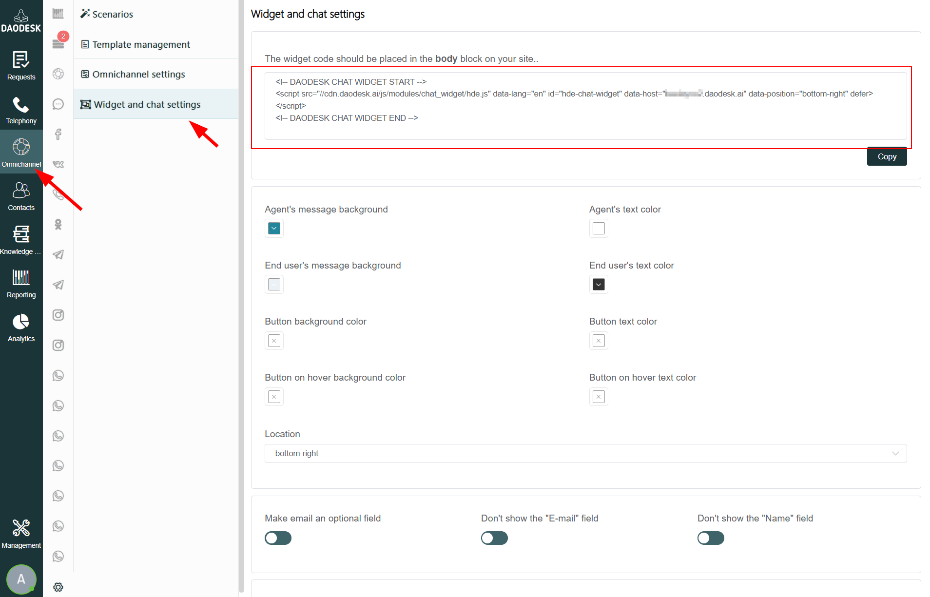930x597 pixels.
Task: Open the stacked queue icon with badge 2
Action: point(58,44)
